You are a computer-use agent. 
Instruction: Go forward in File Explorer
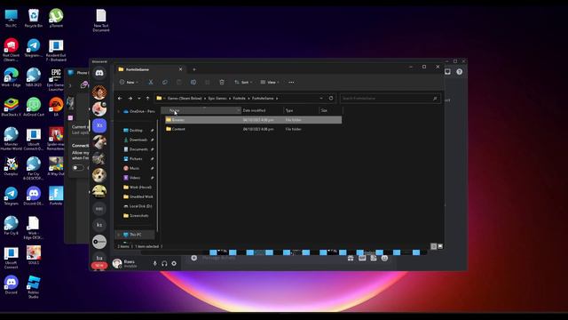130,99
